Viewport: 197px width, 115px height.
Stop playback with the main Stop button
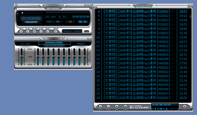41,32
